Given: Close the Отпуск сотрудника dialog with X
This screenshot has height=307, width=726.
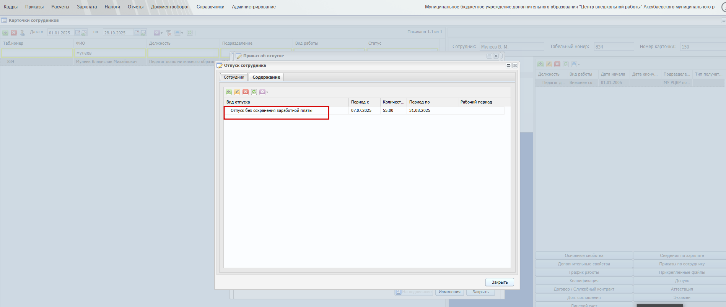Looking at the screenshot, I should point(515,66).
